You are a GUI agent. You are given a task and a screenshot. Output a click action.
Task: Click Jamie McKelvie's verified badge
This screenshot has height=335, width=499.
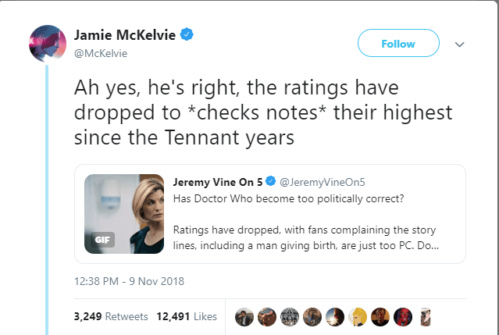(x=187, y=34)
